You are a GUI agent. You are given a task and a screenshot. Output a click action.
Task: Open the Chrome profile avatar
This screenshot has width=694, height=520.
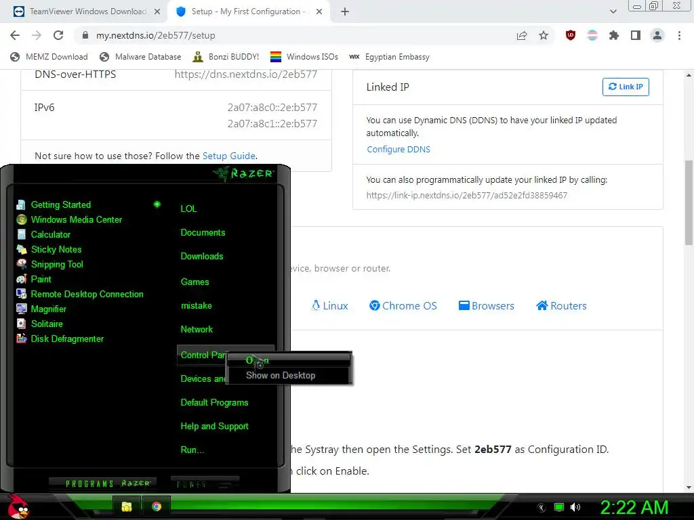pyautogui.click(x=657, y=35)
